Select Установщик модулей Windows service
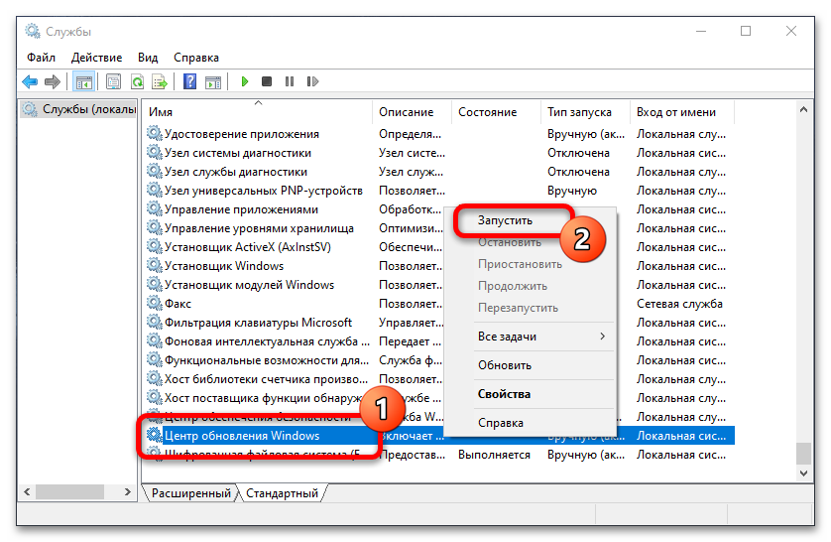This screenshot has height=542, width=831. click(249, 285)
